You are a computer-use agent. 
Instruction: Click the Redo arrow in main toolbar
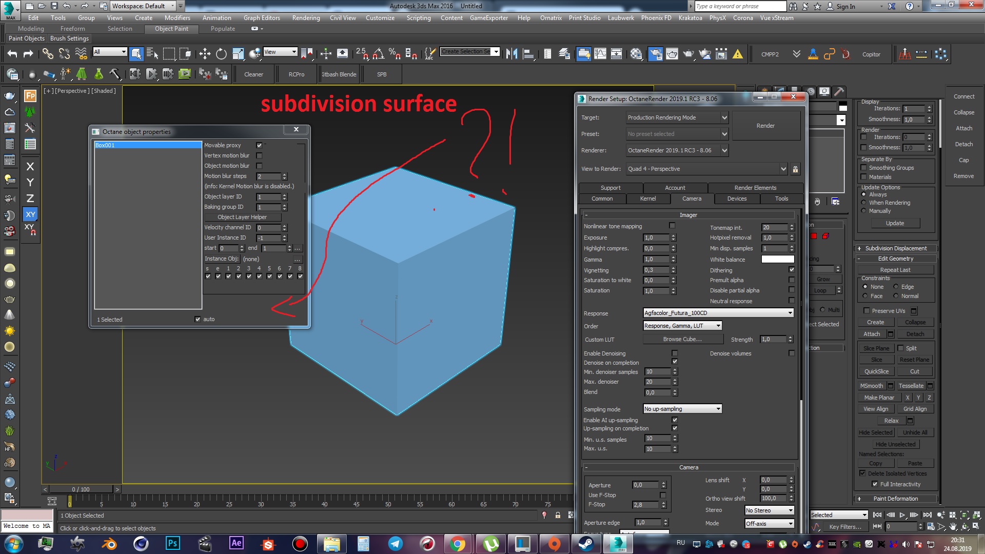click(x=29, y=54)
